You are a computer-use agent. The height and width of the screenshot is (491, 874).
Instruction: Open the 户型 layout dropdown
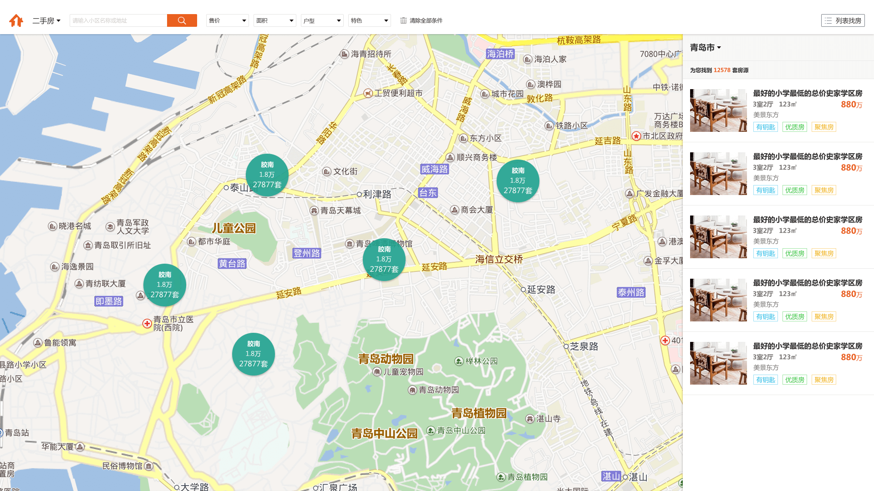point(322,20)
